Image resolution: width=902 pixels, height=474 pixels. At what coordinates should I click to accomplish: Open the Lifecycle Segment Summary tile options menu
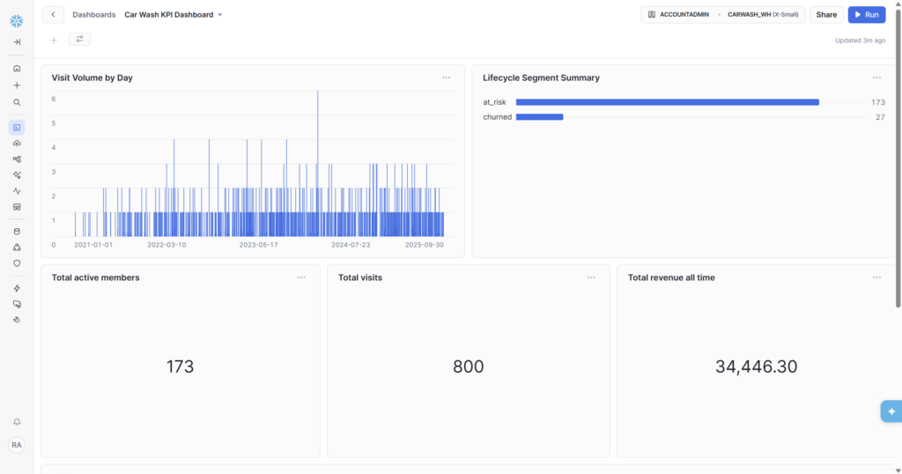click(876, 78)
